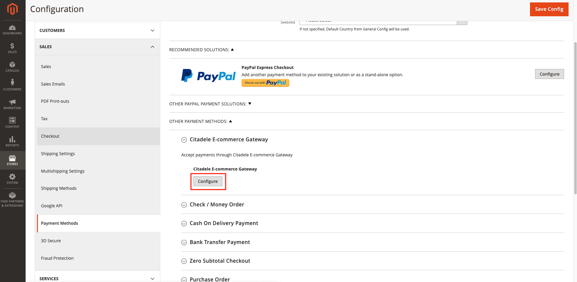Select Payment Methods config item

(x=99, y=223)
